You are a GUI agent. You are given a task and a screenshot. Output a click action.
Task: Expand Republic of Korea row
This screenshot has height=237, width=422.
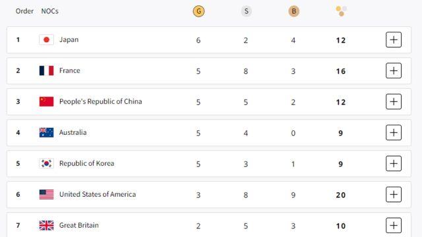394,163
